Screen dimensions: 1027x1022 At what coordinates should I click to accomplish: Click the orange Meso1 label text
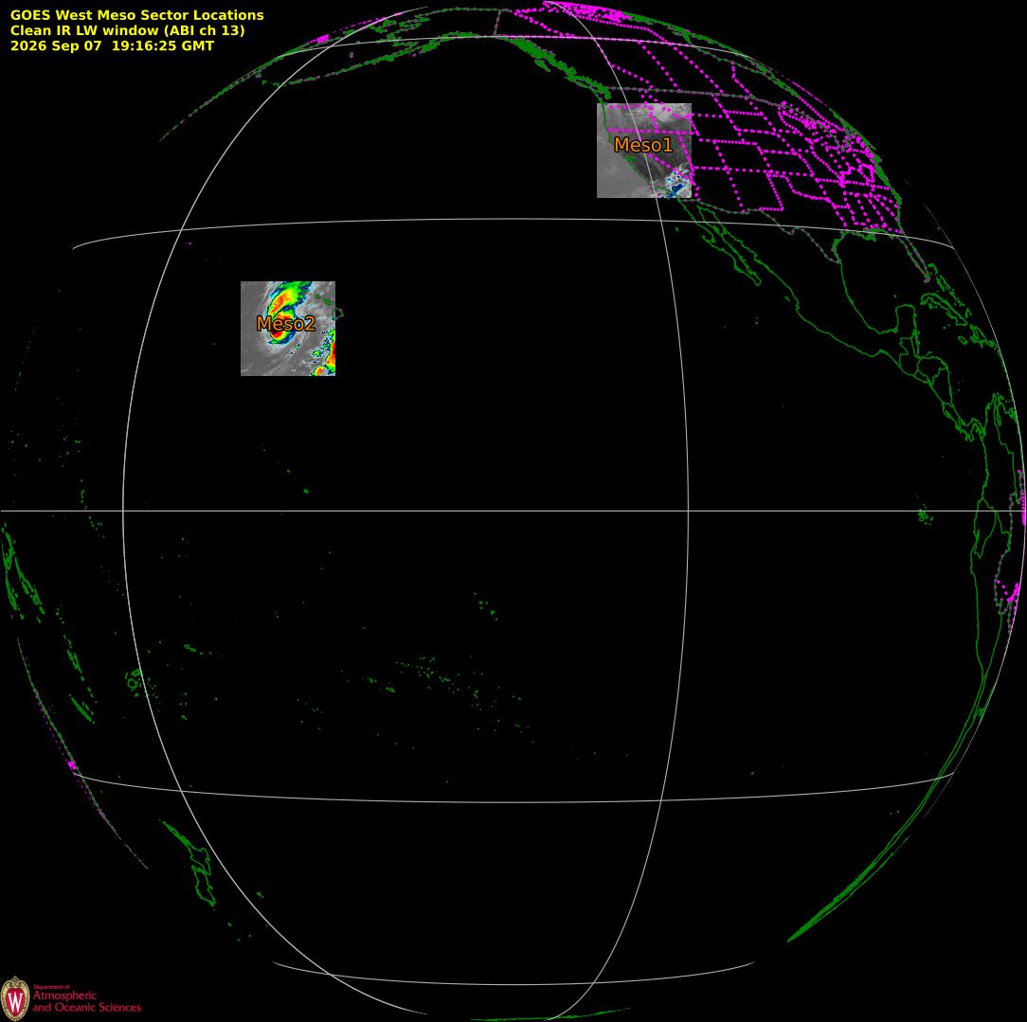click(x=643, y=145)
